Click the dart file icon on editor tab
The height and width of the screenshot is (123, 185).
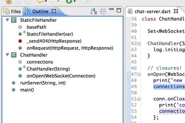point(130,11)
